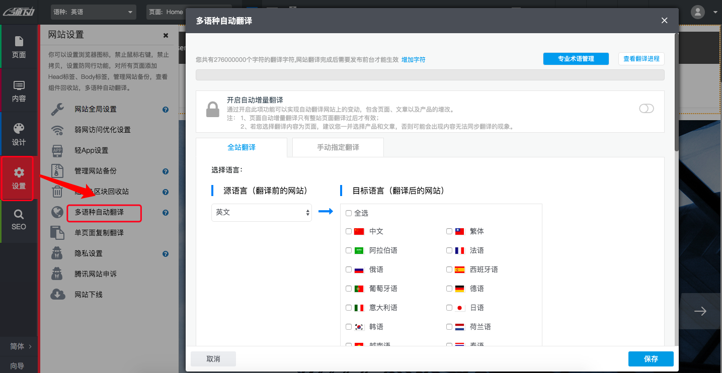The image size is (722, 373).
Task: Open the 语种 language dropdown showing 英语
Action: [93, 12]
